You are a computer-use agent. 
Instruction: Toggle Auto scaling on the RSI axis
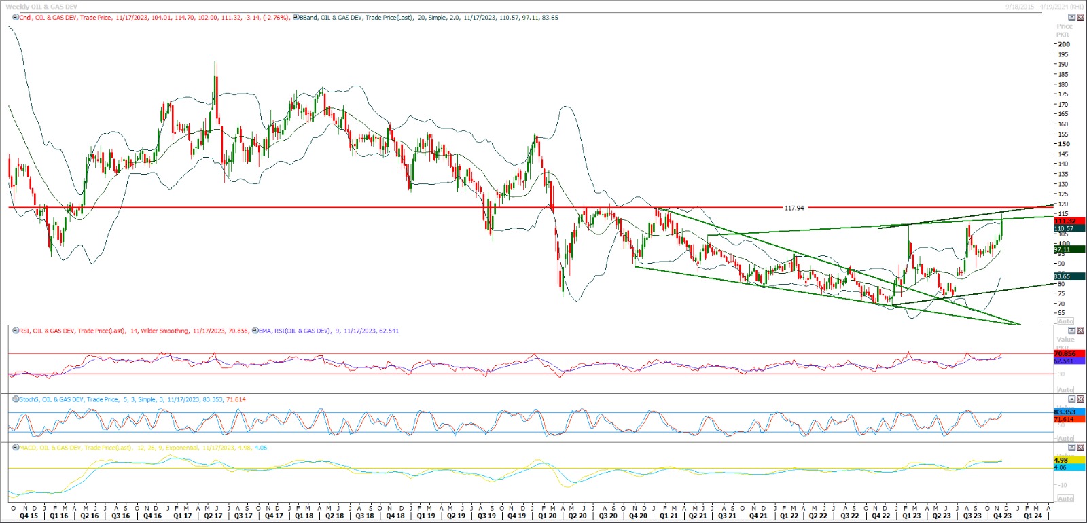1066,390
